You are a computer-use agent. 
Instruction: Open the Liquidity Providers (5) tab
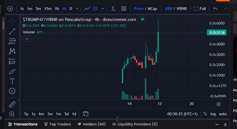click(135, 124)
